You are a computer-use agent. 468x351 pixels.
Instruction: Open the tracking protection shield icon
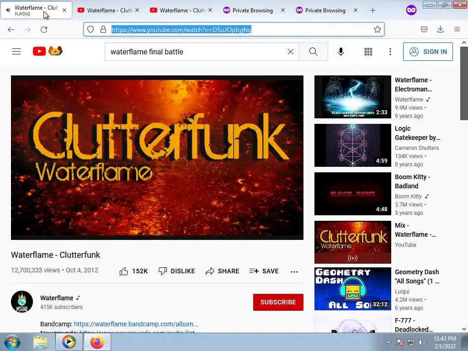click(x=90, y=29)
